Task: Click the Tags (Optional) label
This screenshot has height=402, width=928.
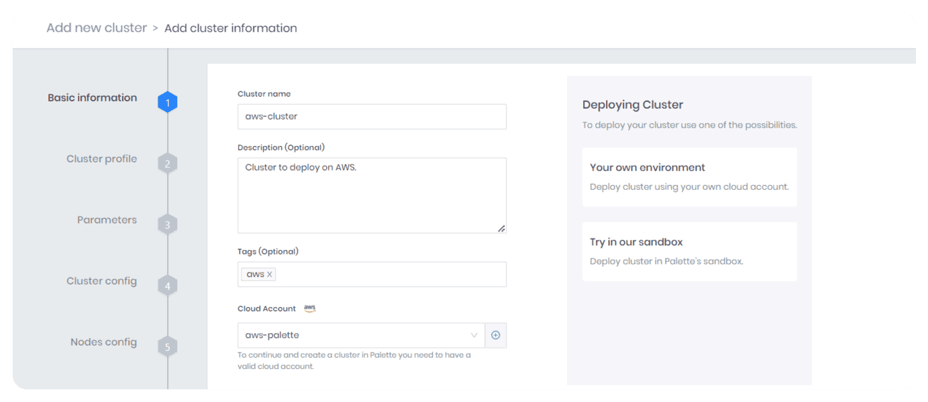Action: pos(268,252)
